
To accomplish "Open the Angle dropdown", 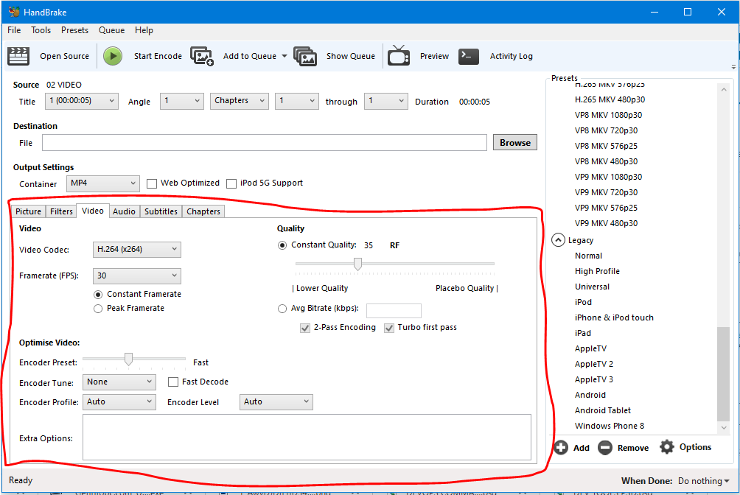I will (182, 100).
